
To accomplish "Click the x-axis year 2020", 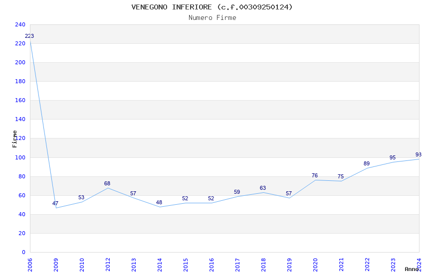I will point(315,265).
